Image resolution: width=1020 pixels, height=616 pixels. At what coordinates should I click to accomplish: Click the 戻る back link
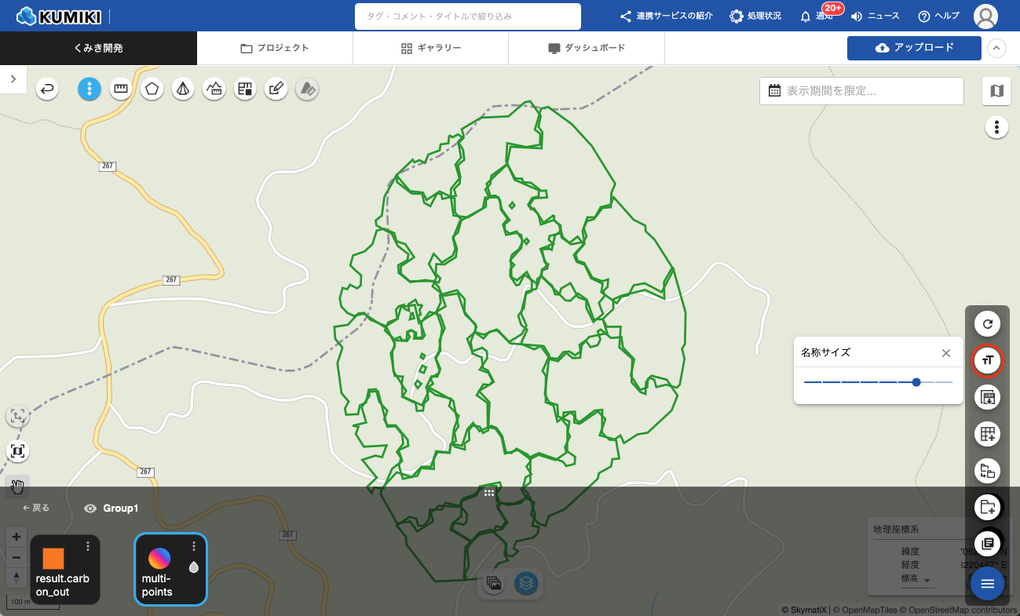click(36, 508)
